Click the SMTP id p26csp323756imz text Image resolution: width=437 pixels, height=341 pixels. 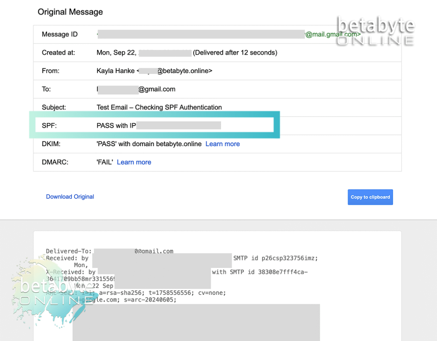point(275,258)
